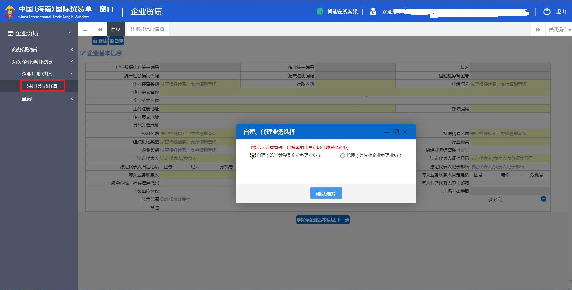This screenshot has height=290, width=572.
Task: Select the 自理 radio option
Action: 253,156
